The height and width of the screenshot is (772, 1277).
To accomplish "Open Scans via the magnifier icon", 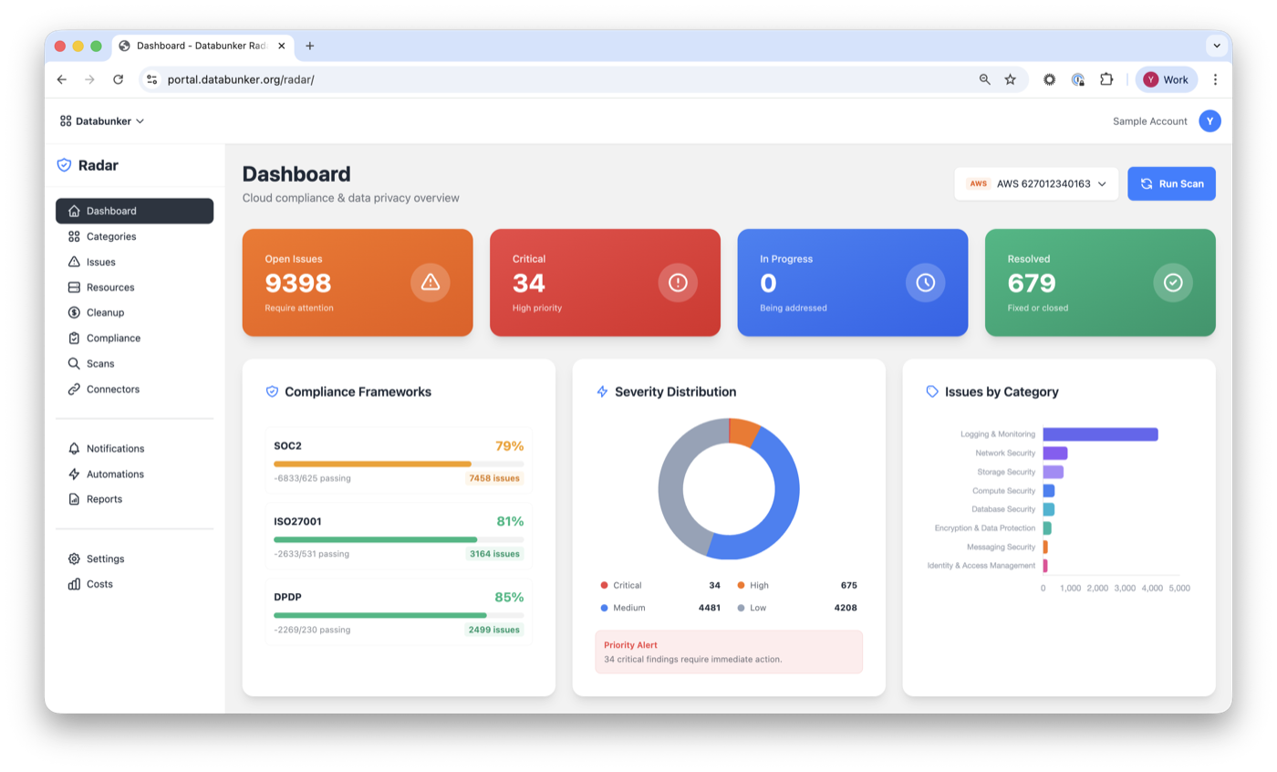I will point(74,363).
